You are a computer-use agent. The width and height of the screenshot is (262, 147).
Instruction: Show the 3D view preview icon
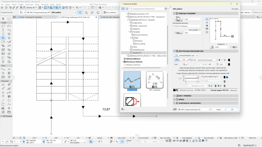pyautogui.click(x=207, y=25)
